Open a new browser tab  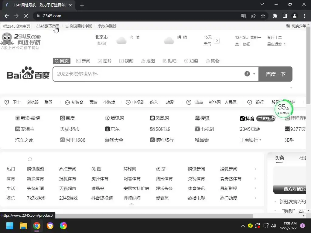[82, 5]
